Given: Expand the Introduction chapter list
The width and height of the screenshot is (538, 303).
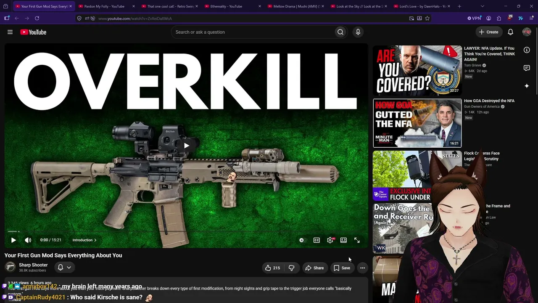Looking at the screenshot, I should tap(84, 240).
